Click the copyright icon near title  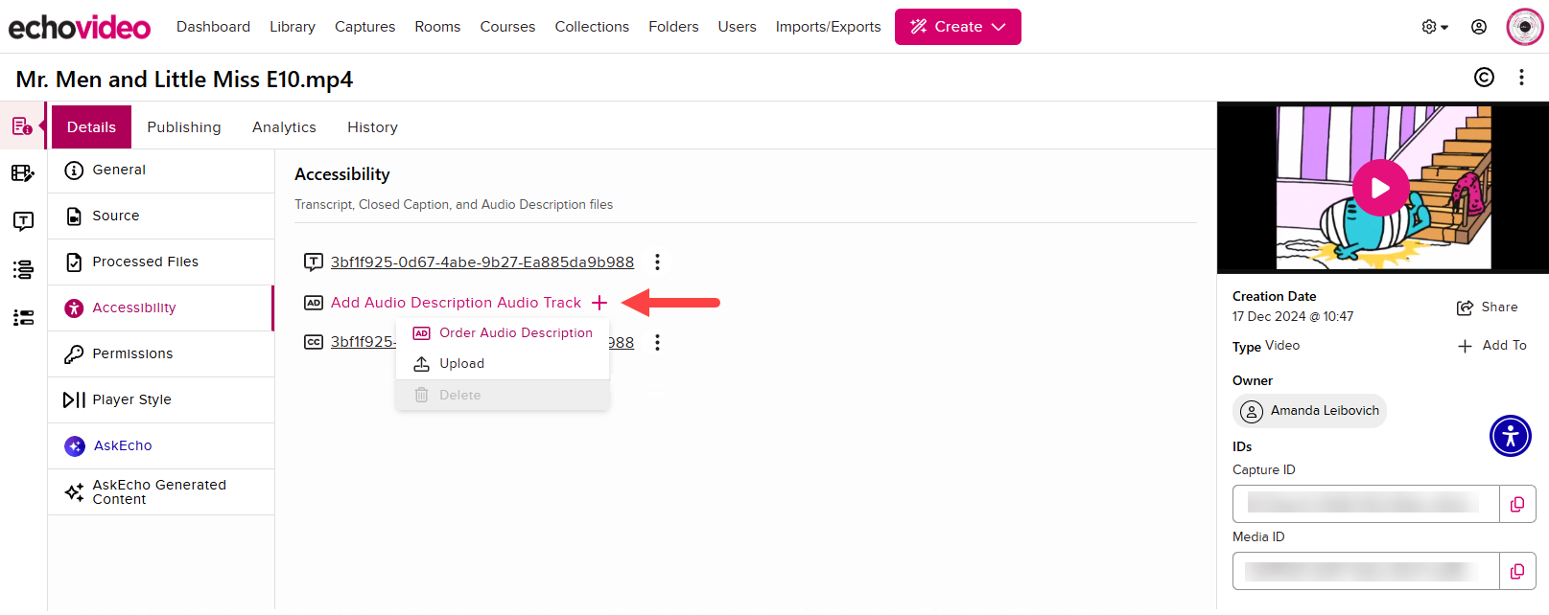(1484, 78)
